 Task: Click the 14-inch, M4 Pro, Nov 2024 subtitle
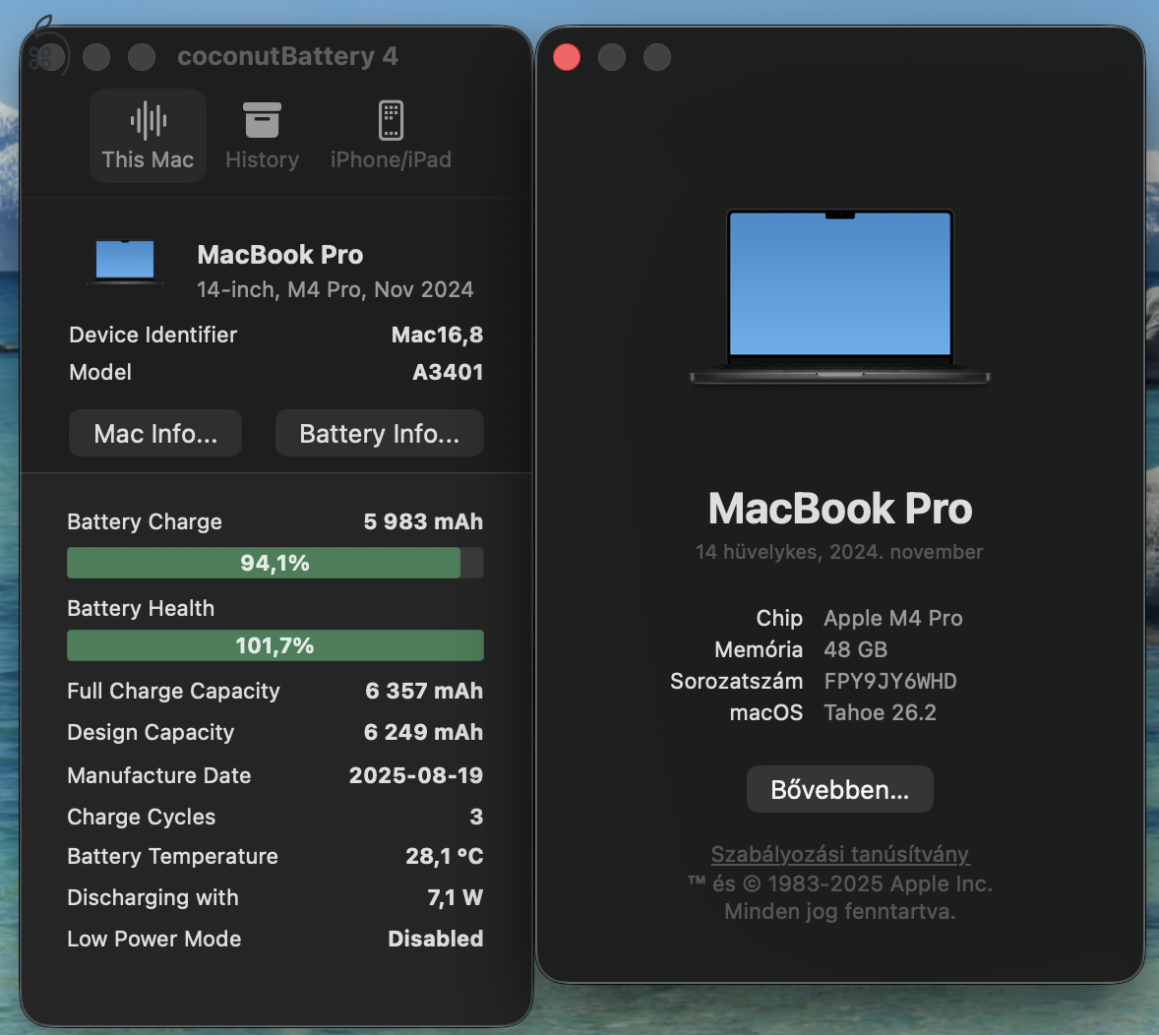point(335,290)
